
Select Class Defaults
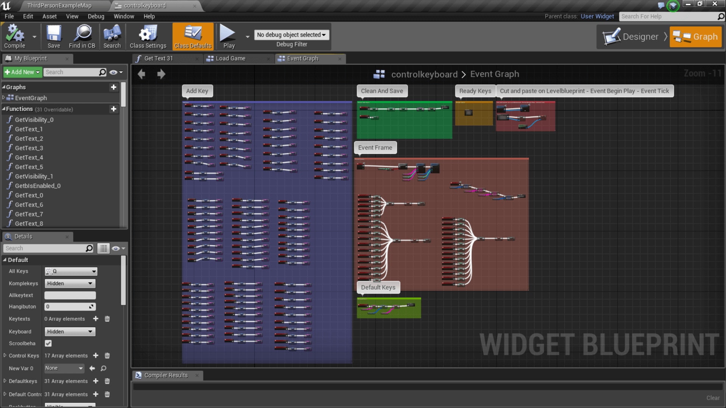193,36
